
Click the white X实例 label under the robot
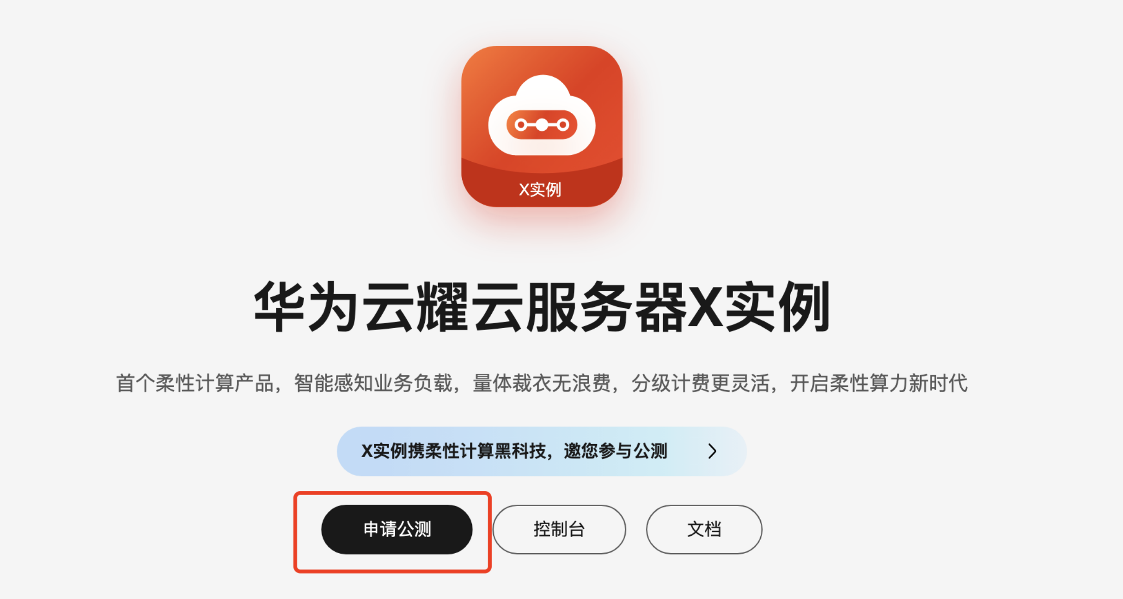[x=540, y=189]
